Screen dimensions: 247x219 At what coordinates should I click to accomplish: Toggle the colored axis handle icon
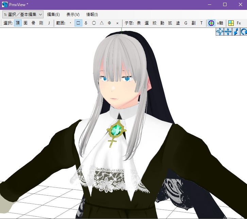(x=211, y=23)
